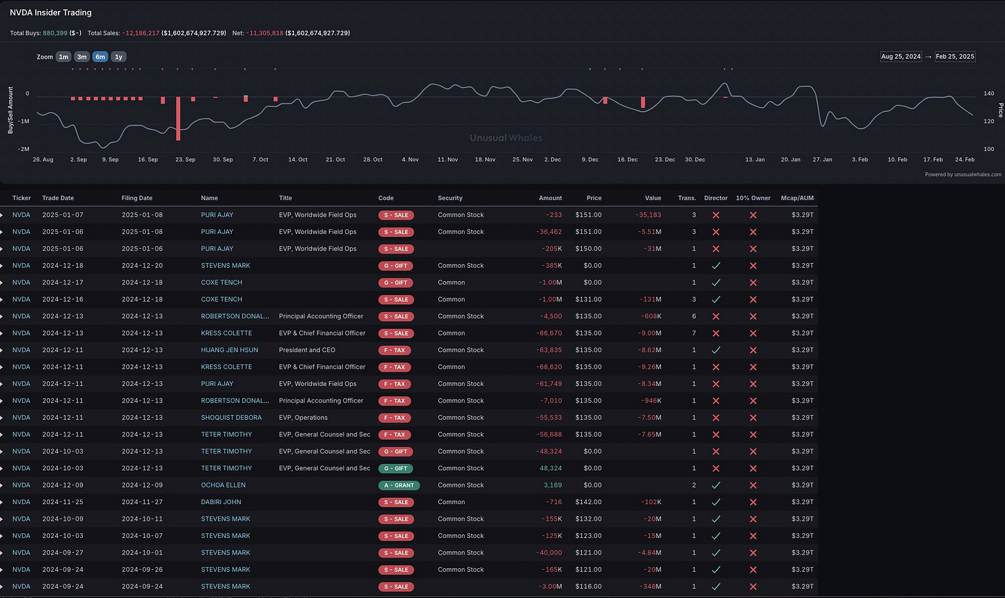Set chart zoom to 1m

coord(64,57)
